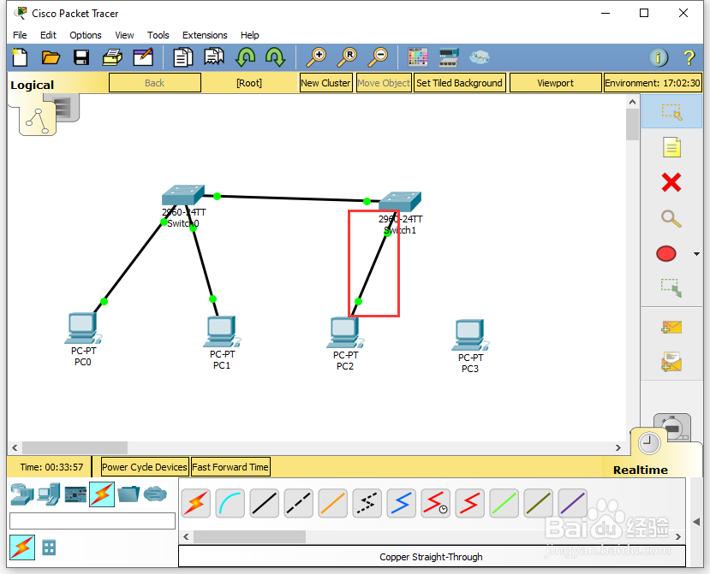Pick the blue Coaxial cable
The height and width of the screenshot is (574, 710).
(x=401, y=503)
